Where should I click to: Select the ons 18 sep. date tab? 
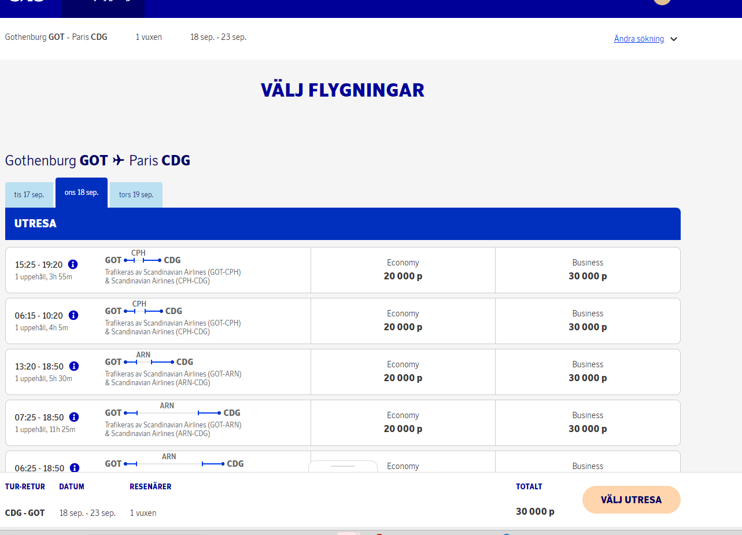(x=82, y=193)
